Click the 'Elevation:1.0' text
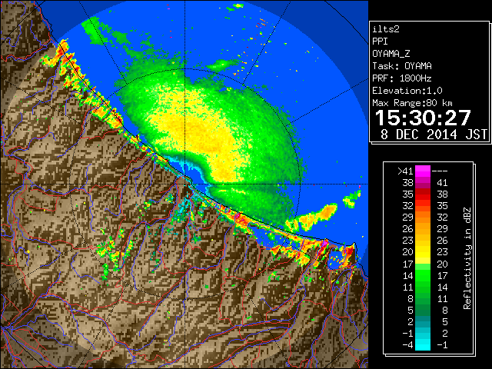The width and height of the screenshot is (492, 369). click(x=407, y=91)
